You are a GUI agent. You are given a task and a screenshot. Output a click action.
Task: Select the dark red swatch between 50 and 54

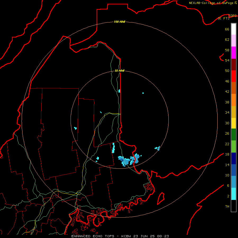point(234,64)
